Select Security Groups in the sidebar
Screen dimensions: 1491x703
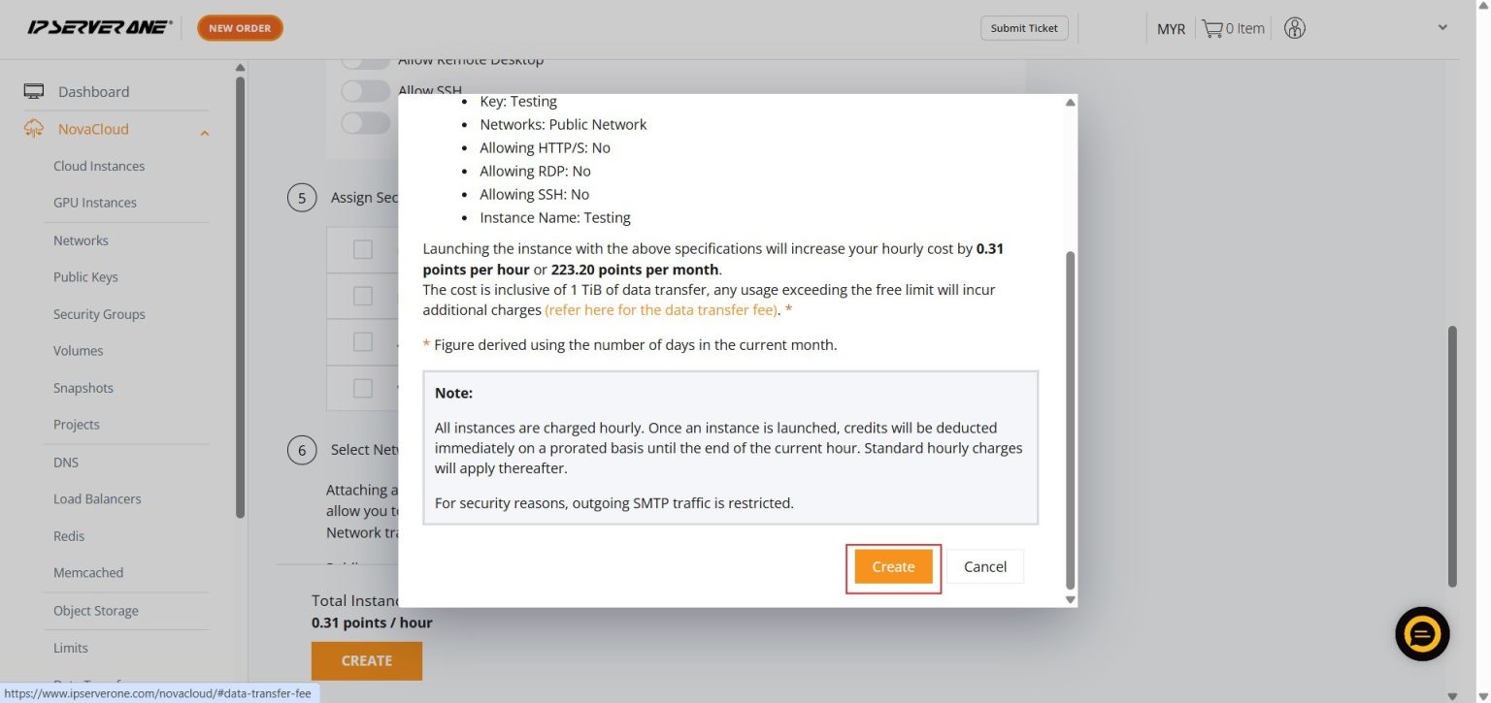click(x=99, y=313)
